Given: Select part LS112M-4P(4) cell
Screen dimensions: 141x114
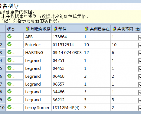Looking at the screenshot, I should coord(67,107).
